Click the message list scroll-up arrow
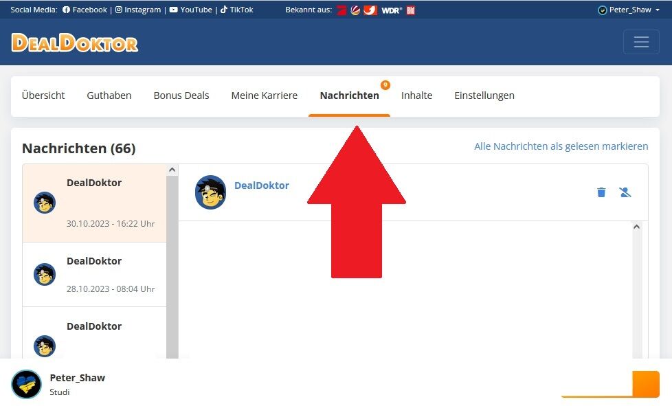672x406 pixels. [x=172, y=170]
